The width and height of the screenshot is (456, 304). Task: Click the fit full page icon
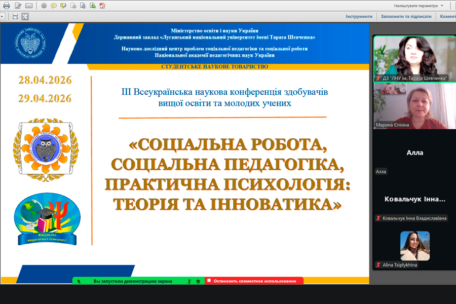[x=25, y=16]
